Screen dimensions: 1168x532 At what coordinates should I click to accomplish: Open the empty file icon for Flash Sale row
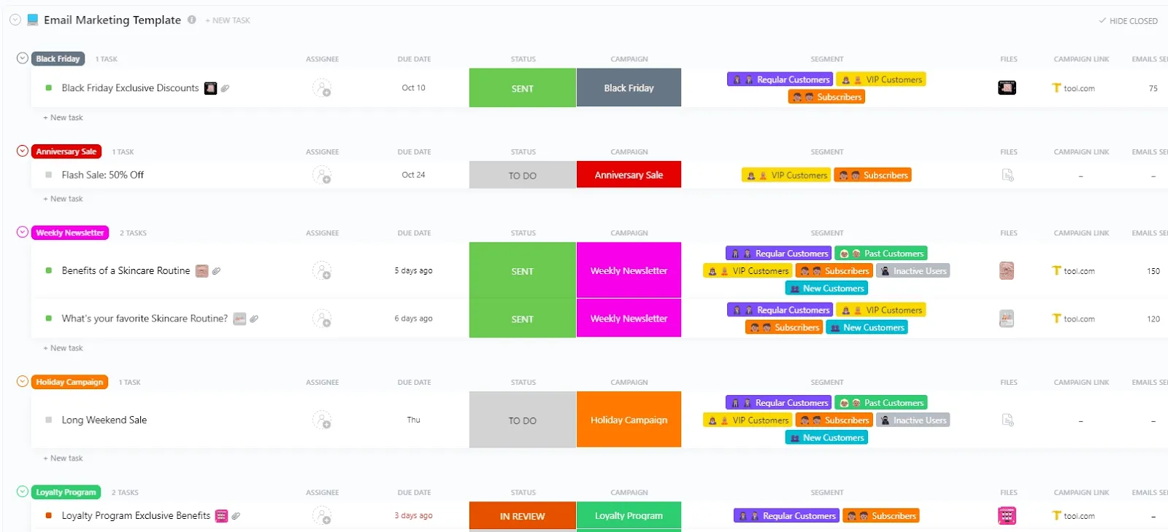(x=1007, y=175)
